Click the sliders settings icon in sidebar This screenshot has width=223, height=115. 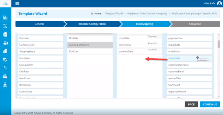coord(5,26)
